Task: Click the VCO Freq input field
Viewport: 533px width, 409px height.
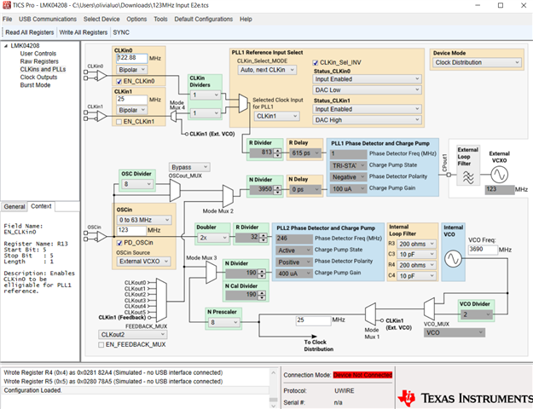Action: pyautogui.click(x=483, y=250)
